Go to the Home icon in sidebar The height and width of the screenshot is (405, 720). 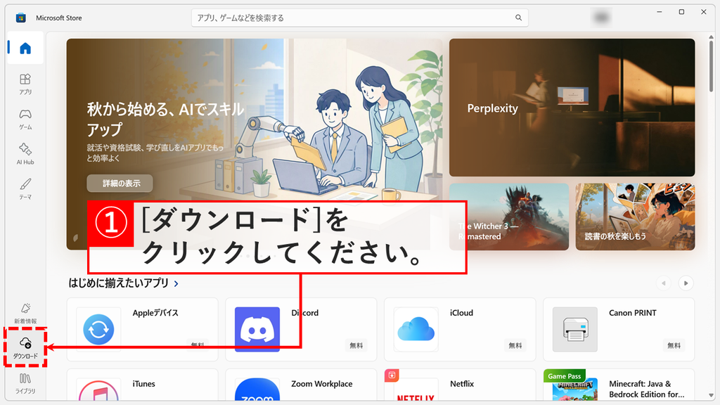coord(25,49)
